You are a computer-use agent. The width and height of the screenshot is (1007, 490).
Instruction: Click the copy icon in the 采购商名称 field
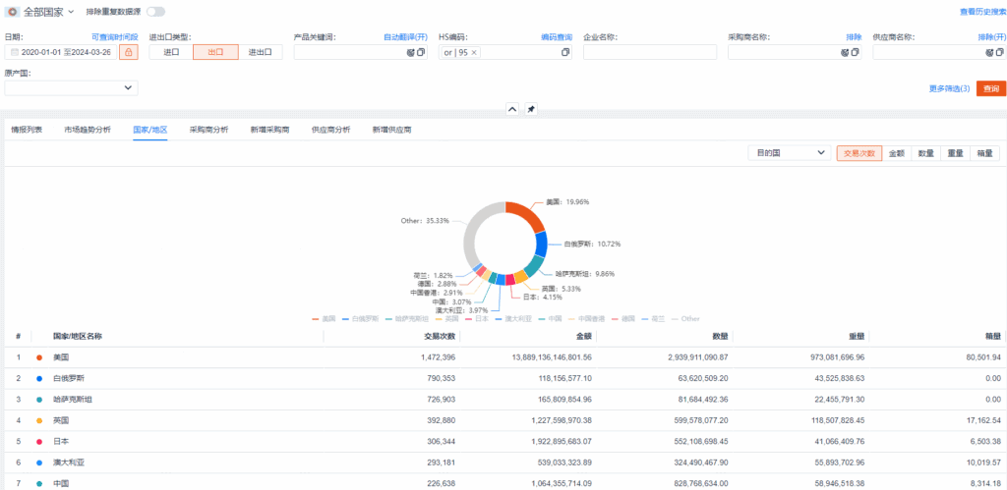855,52
